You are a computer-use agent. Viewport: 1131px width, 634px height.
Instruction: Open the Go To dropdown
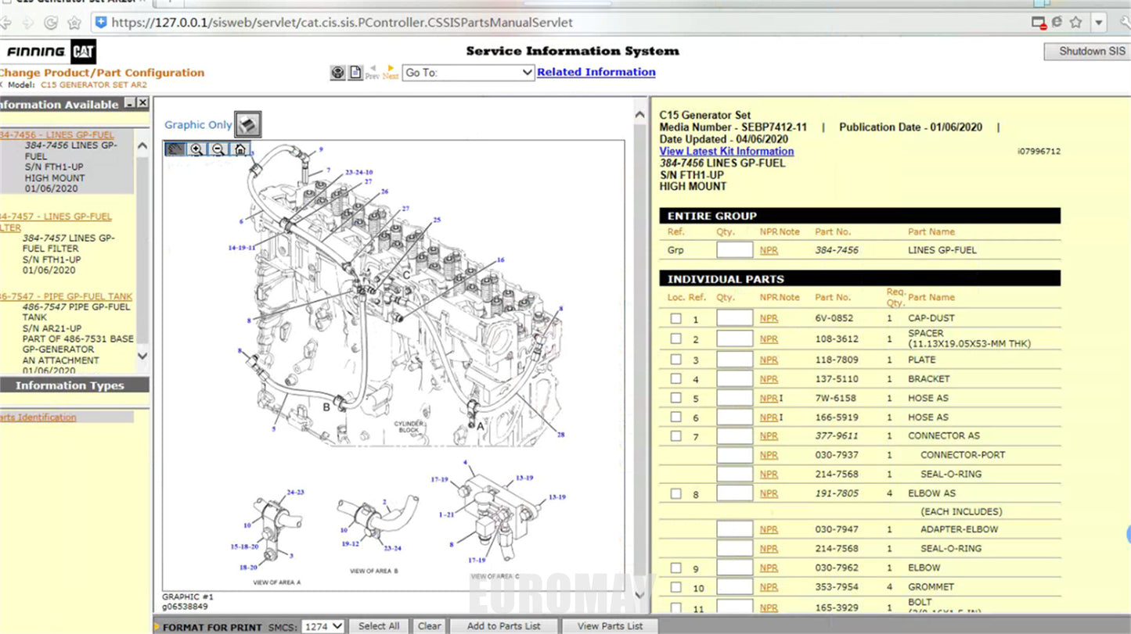pos(468,73)
